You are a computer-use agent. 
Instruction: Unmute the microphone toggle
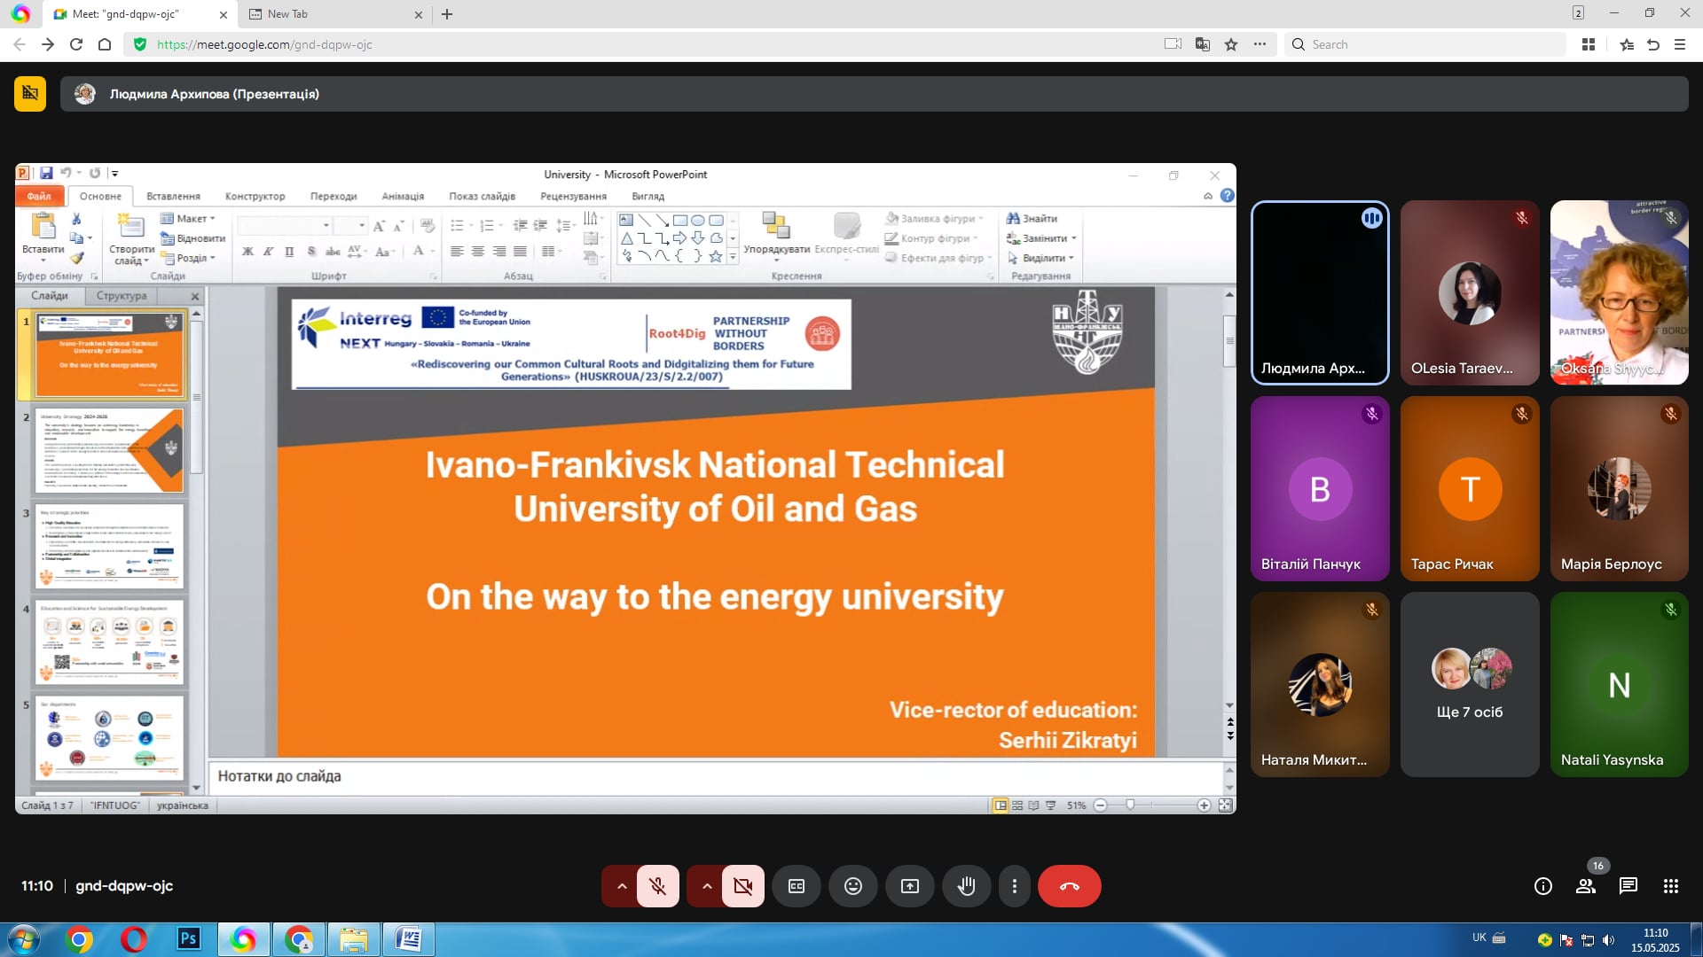click(x=657, y=886)
